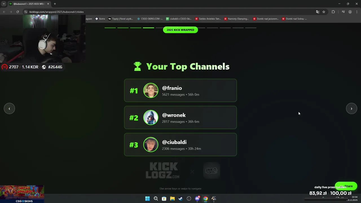This screenshot has width=361, height=203.
Task: Open the Domki nad Soliną bookmark
Action: point(294,19)
